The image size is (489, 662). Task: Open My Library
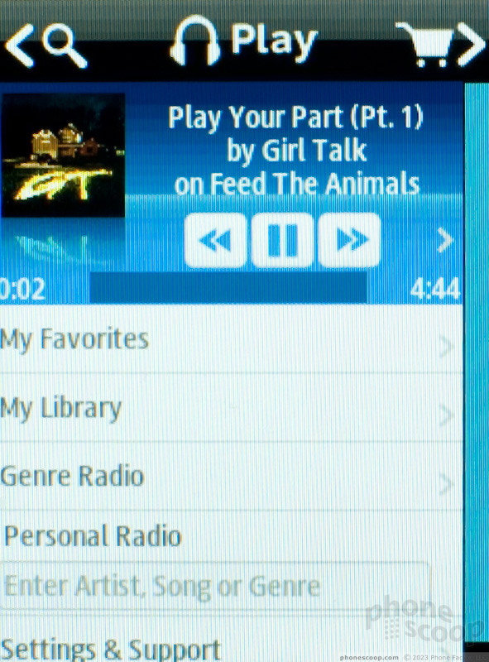(x=232, y=408)
